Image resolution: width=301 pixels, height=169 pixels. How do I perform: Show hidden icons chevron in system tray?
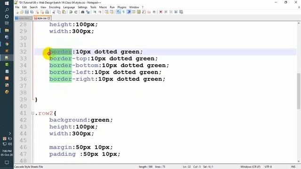click(x=10, y=133)
